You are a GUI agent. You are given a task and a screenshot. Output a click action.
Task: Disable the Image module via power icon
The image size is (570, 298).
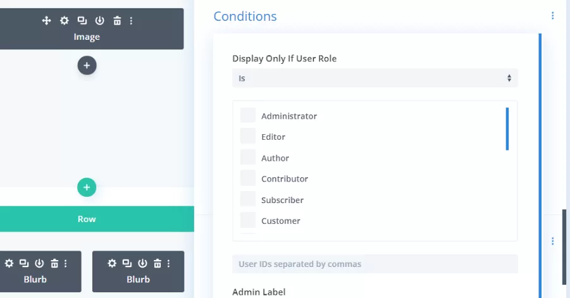99,20
